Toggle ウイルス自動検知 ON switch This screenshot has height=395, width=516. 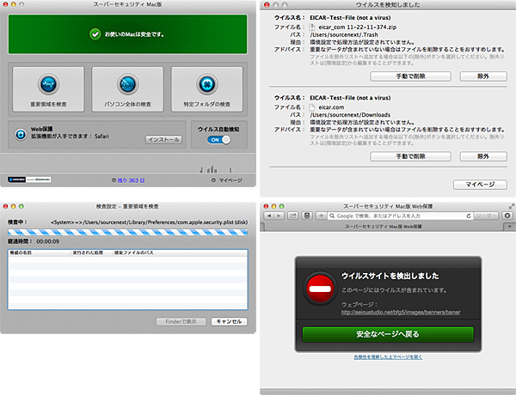(x=220, y=141)
